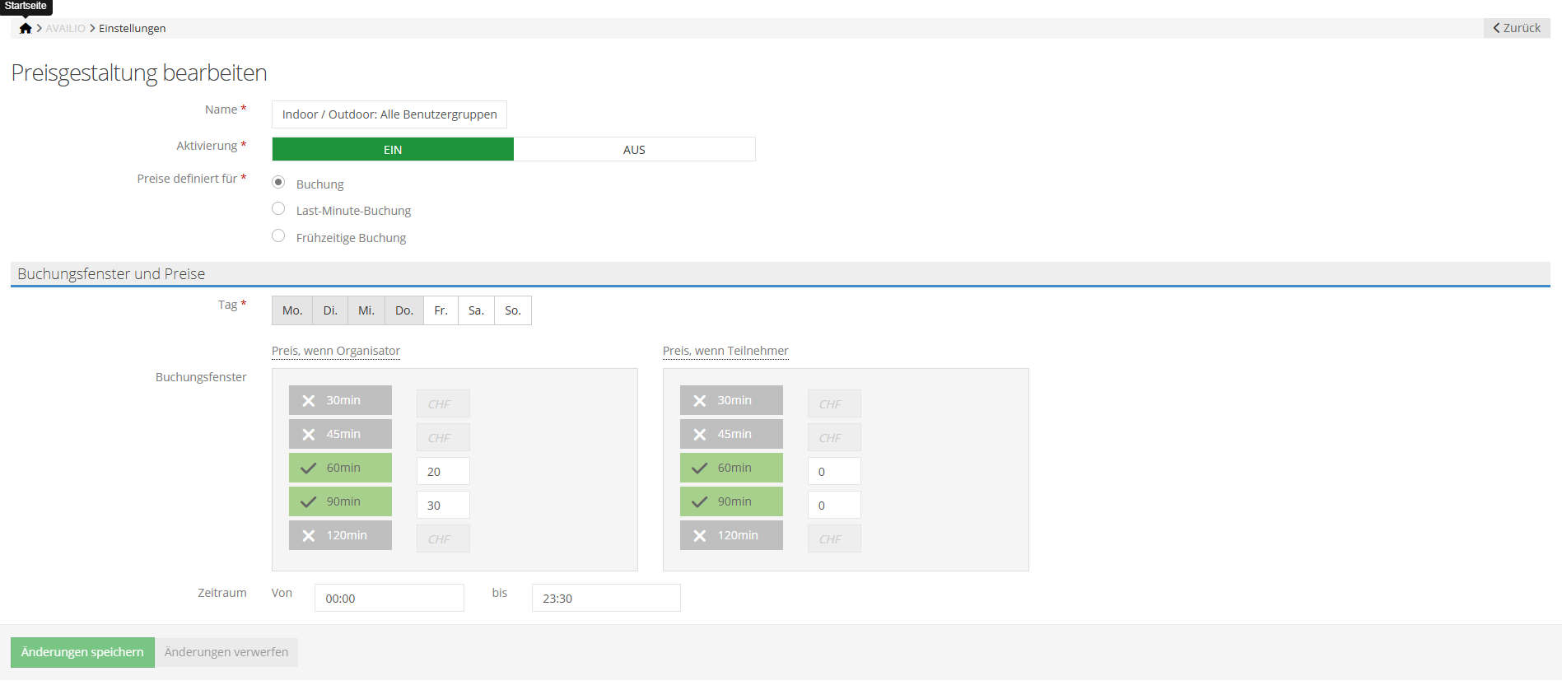Screen dimensions: 1562x690
Task: Click the X icon on participant 45min
Action: (700, 435)
